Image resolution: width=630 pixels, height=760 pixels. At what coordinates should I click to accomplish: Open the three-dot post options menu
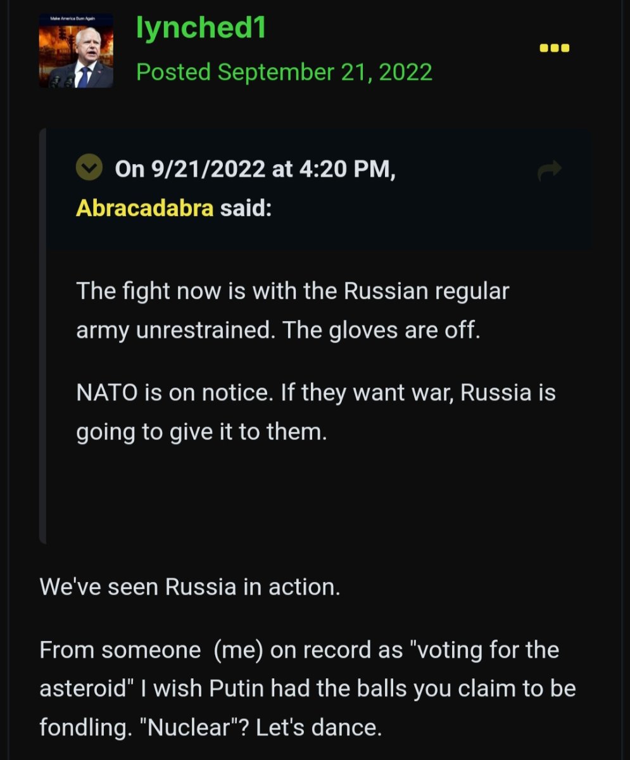click(553, 48)
